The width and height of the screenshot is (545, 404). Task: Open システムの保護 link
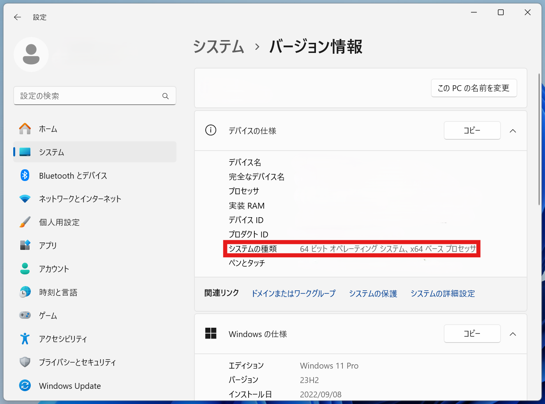(x=373, y=293)
